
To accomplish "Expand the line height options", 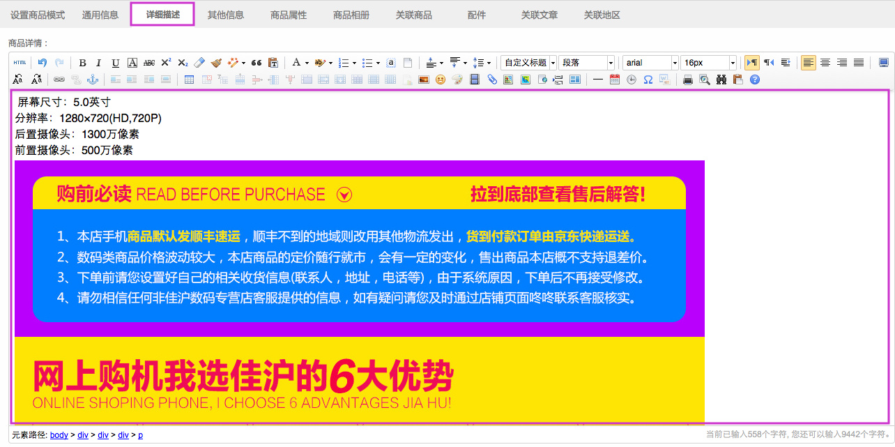I will [489, 63].
